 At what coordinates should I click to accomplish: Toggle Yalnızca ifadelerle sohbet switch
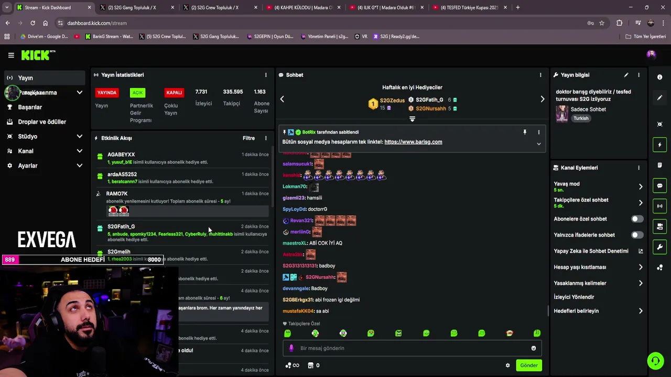[637, 235]
